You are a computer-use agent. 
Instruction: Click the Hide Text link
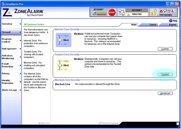pos(45,123)
